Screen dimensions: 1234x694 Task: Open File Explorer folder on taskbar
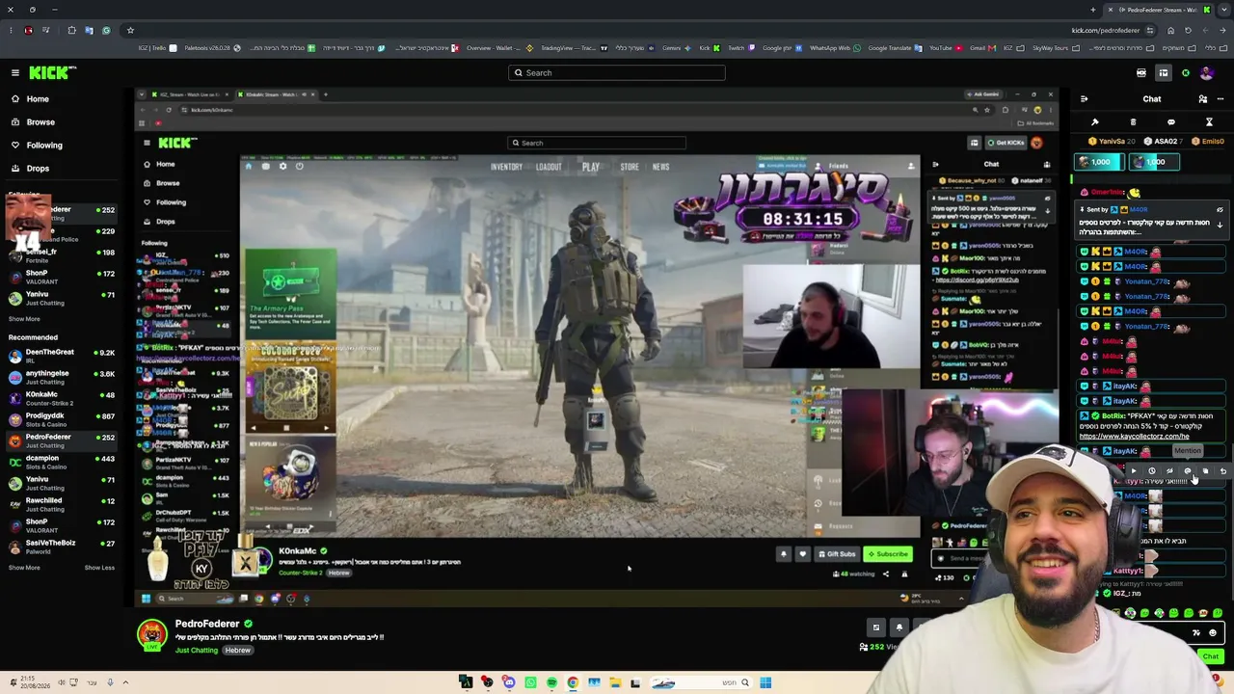pos(615,683)
